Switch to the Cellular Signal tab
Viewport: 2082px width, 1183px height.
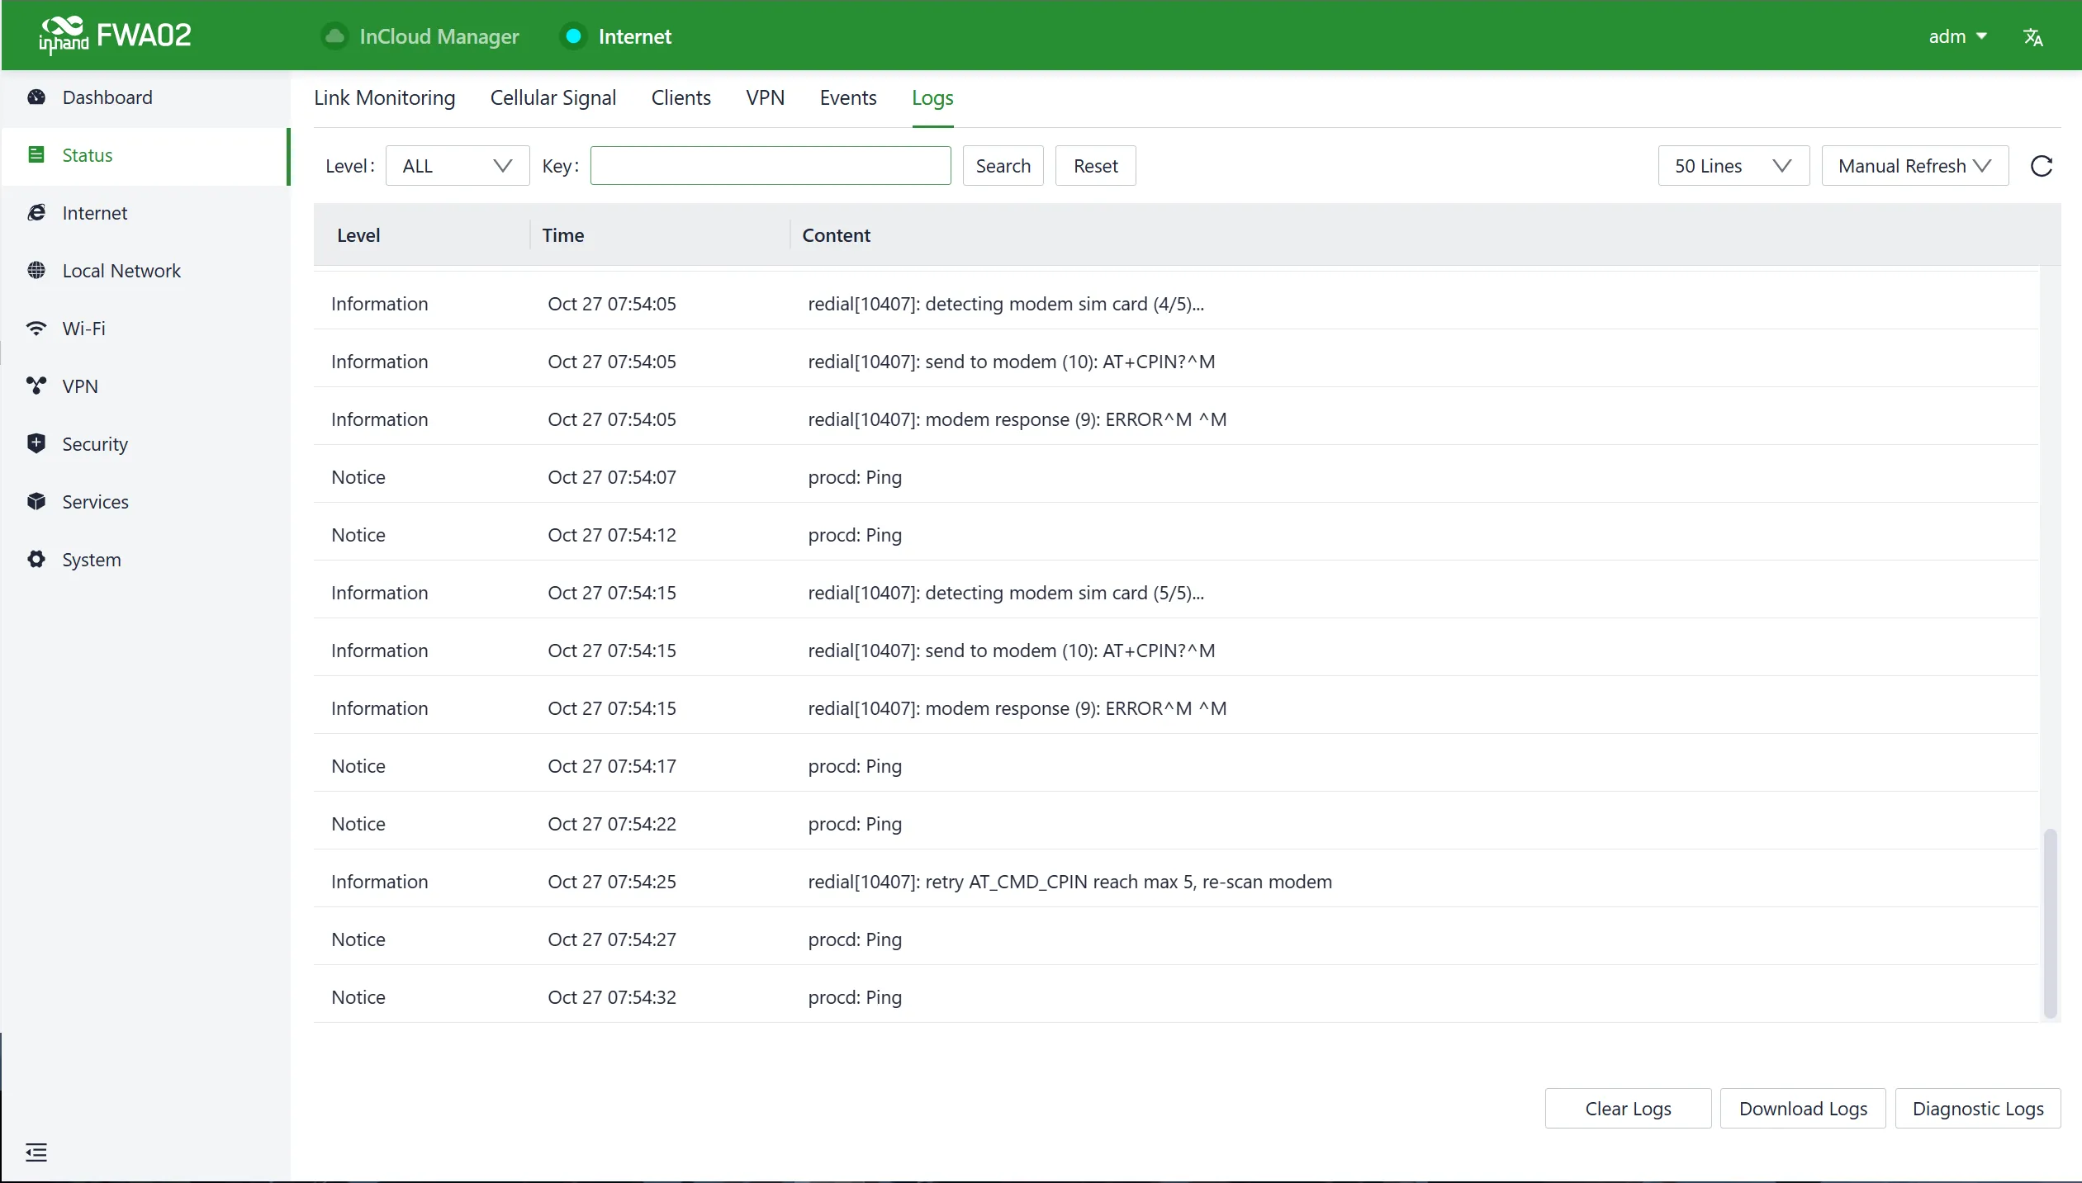(553, 97)
